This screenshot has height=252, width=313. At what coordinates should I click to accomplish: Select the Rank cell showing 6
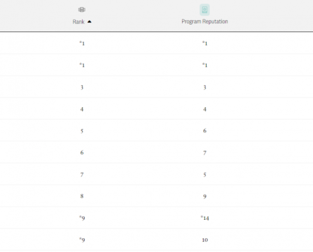82,152
